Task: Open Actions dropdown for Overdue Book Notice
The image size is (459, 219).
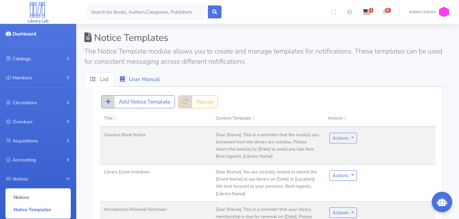Action: tap(343, 138)
